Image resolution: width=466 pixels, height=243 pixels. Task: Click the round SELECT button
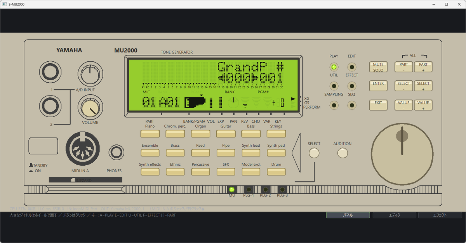[x=314, y=153]
